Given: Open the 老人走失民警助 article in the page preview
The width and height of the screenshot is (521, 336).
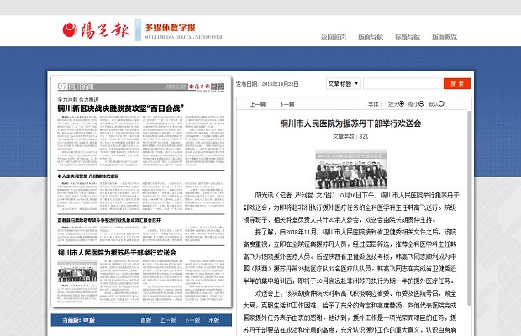Looking at the screenshot, I should 88,176.
